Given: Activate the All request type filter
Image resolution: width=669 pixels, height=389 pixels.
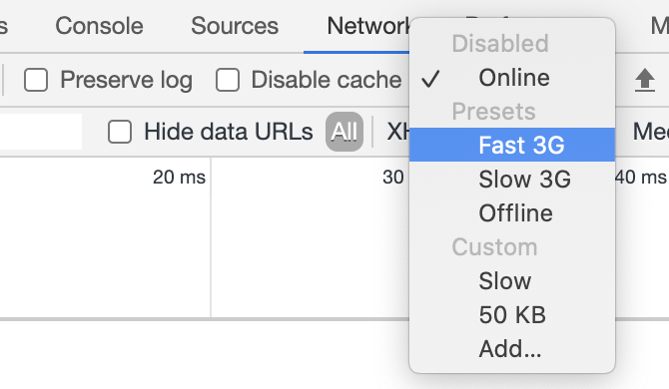Looking at the screenshot, I should [x=344, y=132].
